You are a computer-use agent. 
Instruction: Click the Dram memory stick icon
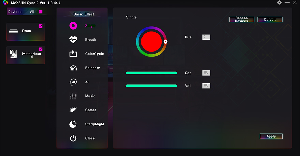pos(13,31)
